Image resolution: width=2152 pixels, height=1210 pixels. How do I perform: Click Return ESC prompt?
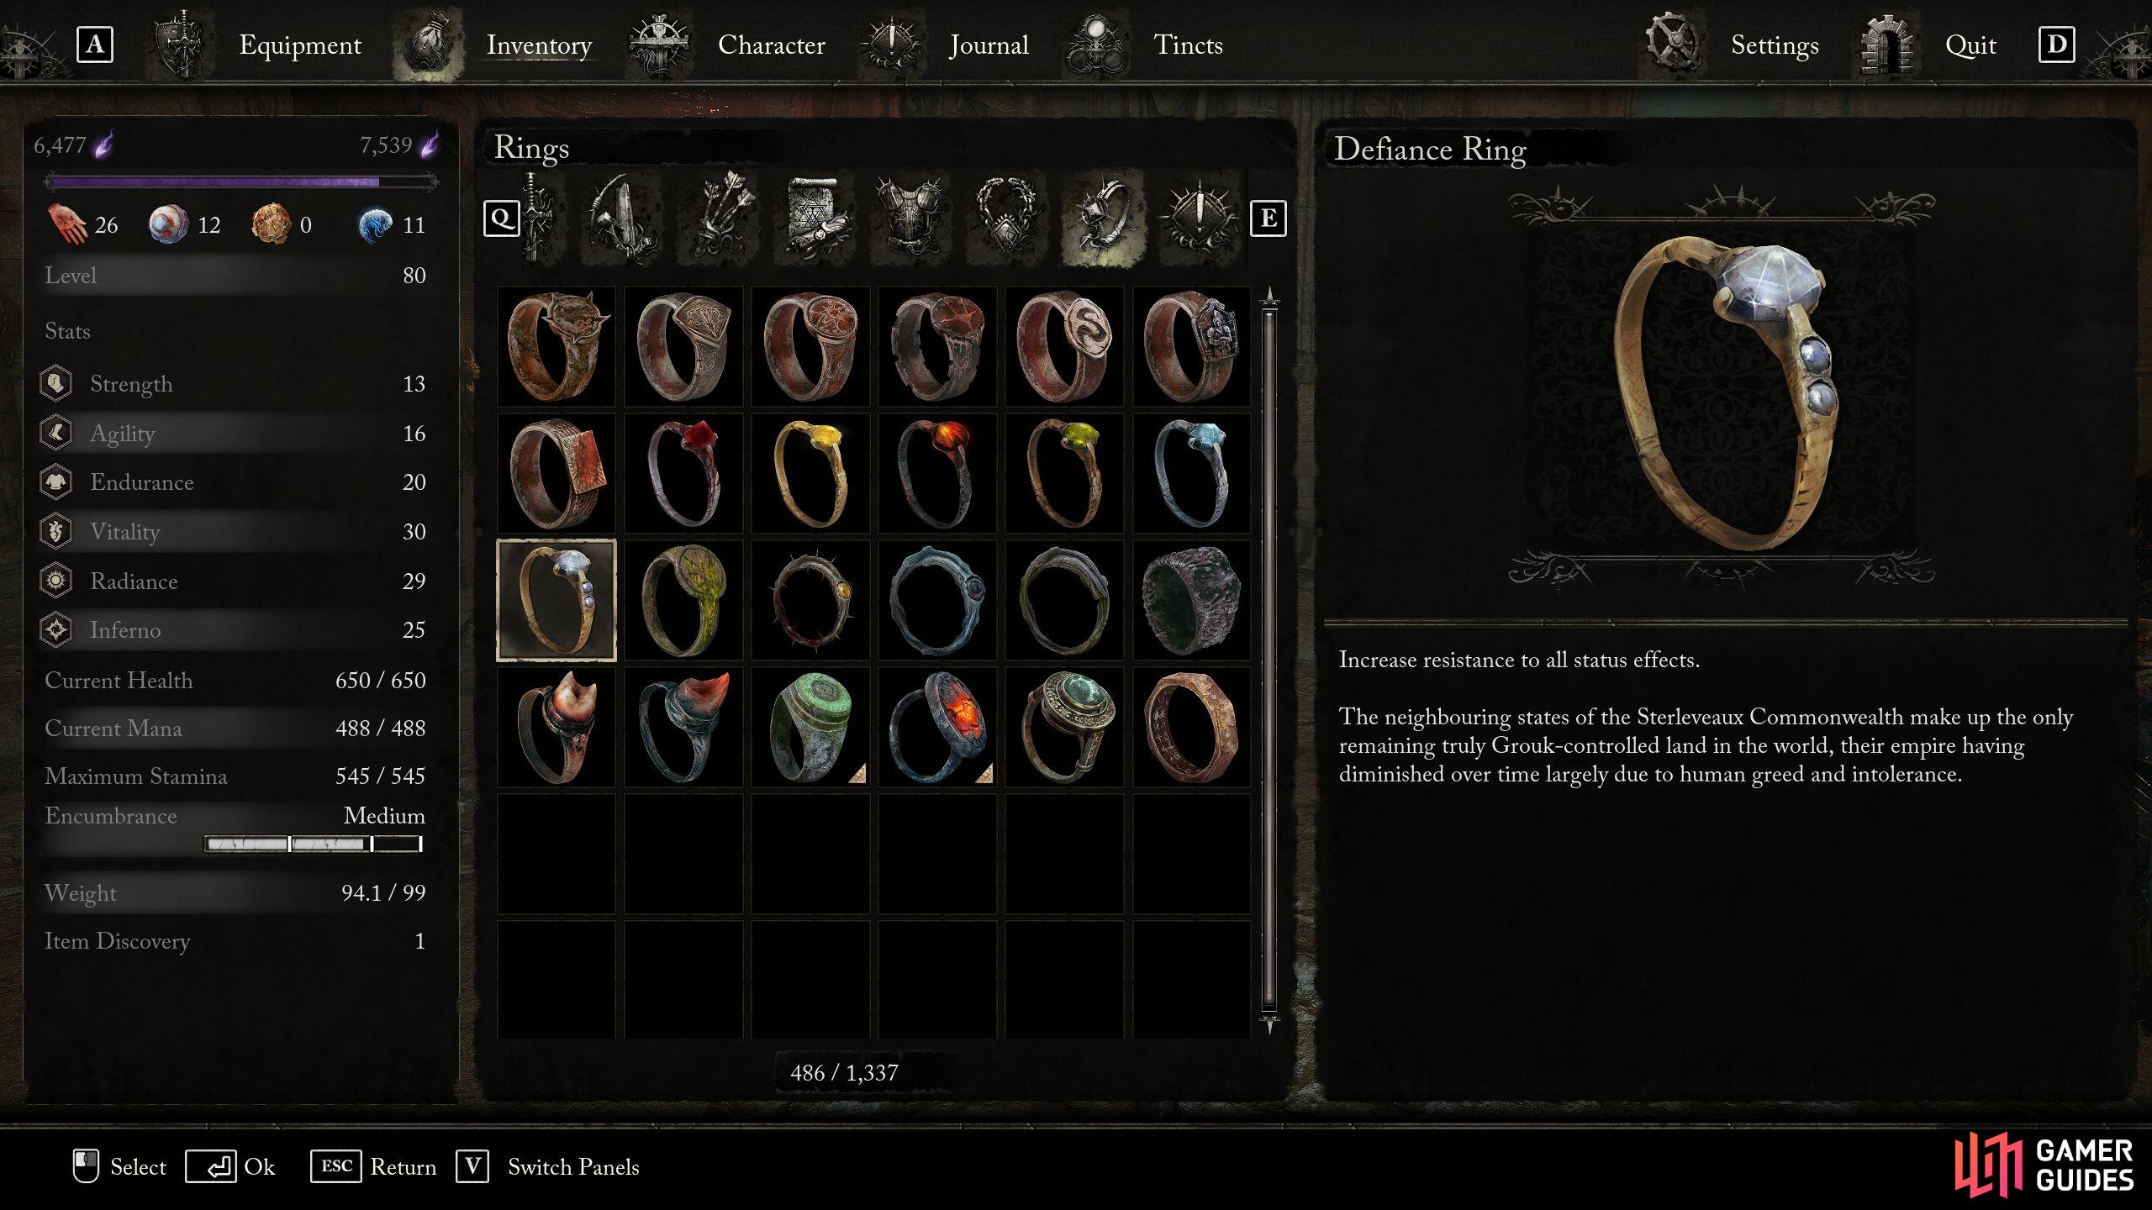click(x=373, y=1166)
